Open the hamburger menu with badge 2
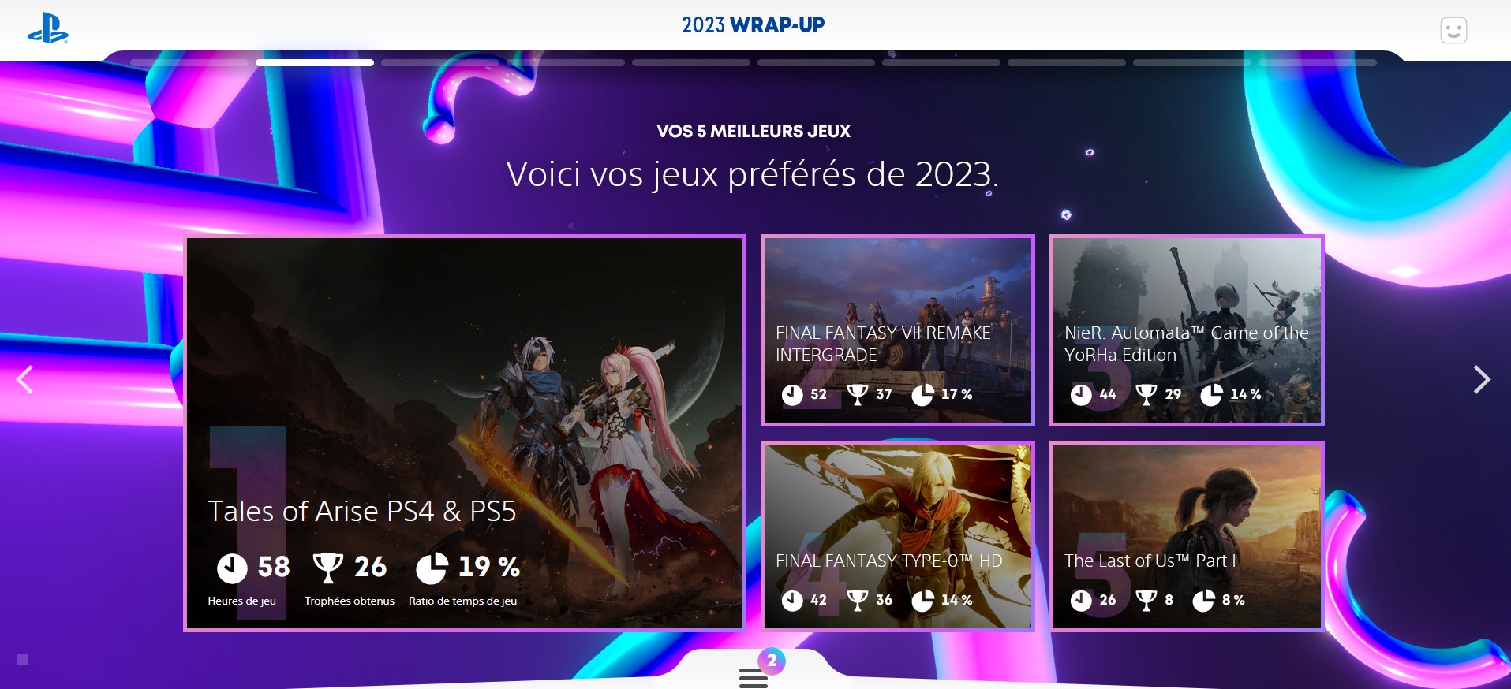This screenshot has height=689, width=1511. pyautogui.click(x=754, y=677)
